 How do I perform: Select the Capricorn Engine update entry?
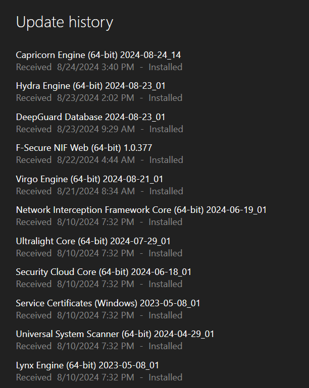(x=98, y=55)
